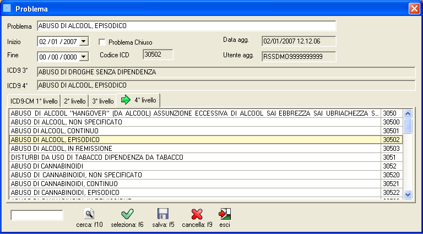Click the list scrollbar up arrow

pos(408,113)
